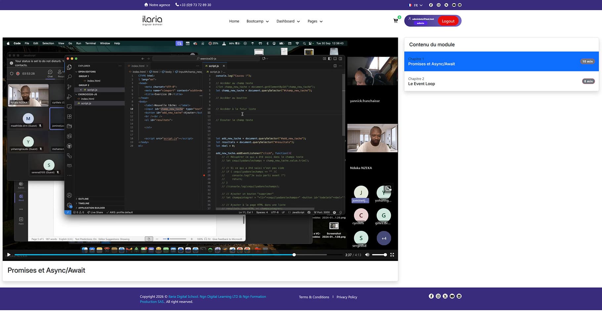Open the Instagram icon in the top header
Image resolution: width=602 pixels, height=328 pixels.
[439, 5]
